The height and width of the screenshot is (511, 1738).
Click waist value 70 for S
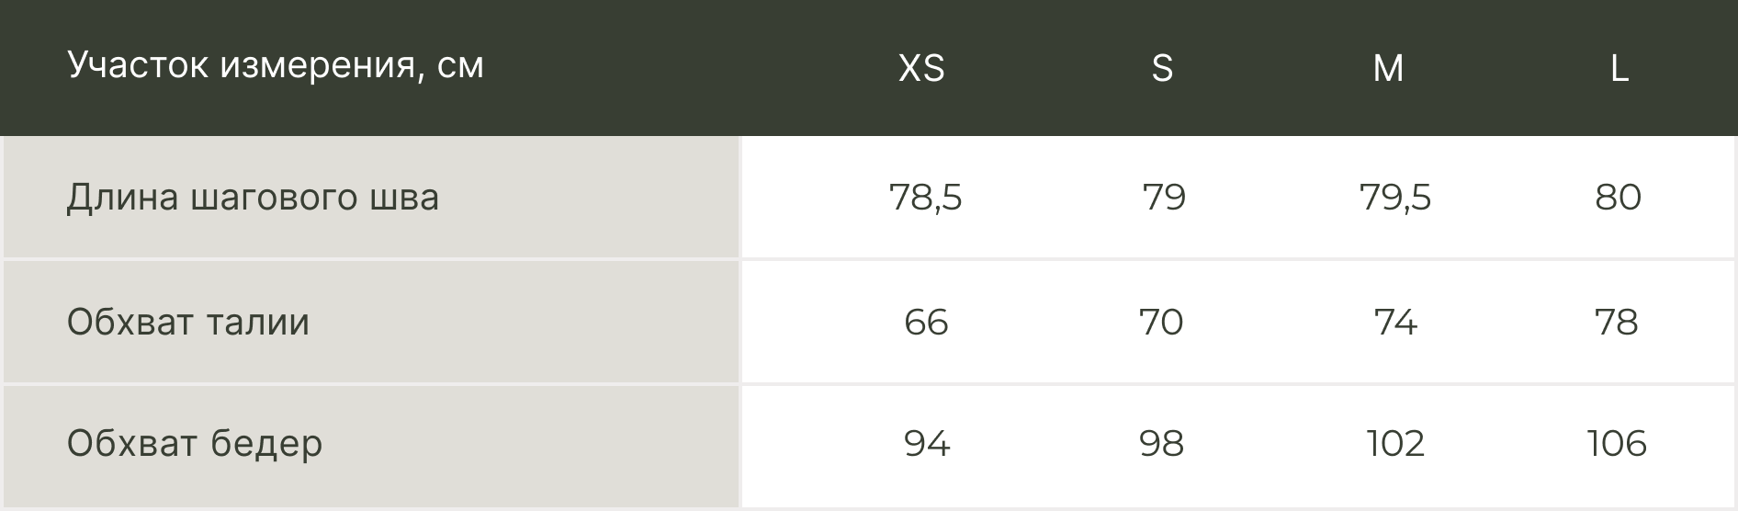point(1161,323)
